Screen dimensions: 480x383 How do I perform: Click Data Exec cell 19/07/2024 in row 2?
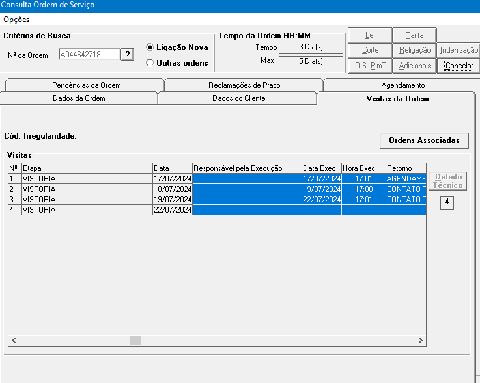[x=322, y=189]
